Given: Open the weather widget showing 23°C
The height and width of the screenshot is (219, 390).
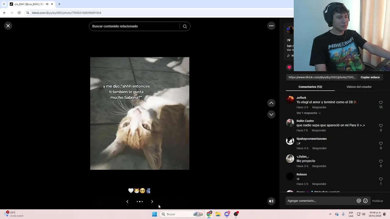Looking at the screenshot, I should [x=14, y=214].
